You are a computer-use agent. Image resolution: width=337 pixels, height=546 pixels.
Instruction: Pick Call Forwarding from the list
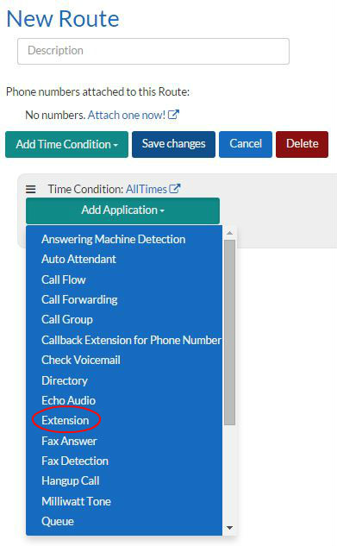[x=79, y=300]
